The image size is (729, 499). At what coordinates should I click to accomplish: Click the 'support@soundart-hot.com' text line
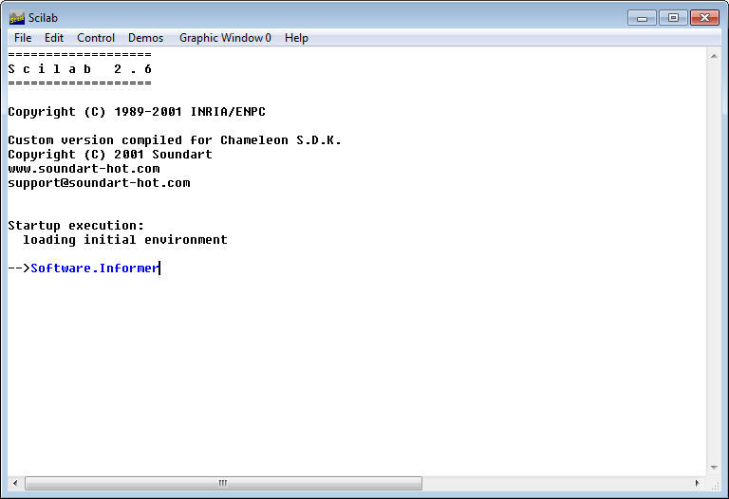click(x=99, y=183)
